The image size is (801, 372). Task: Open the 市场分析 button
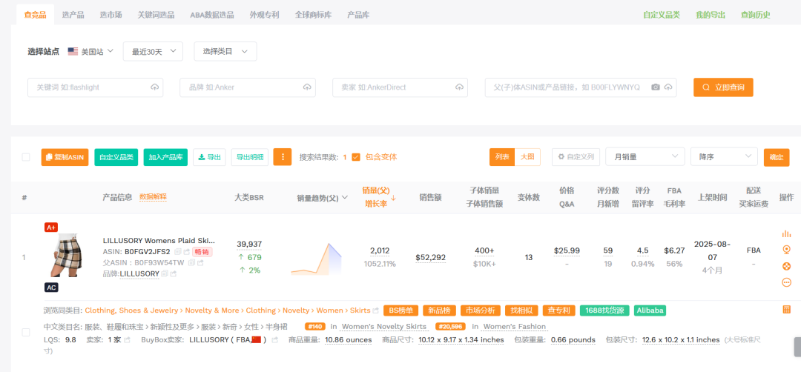coord(481,310)
